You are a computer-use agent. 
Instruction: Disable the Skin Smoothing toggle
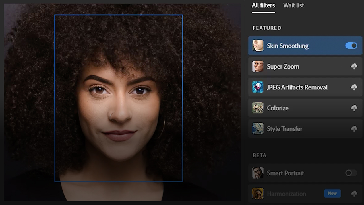351,46
